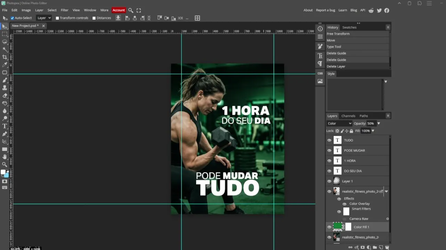Select the Eraser tool
This screenshot has height=250, width=446.
pyautogui.click(x=5, y=95)
